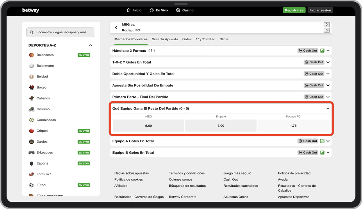Open Dardos dartboard icon

click(x=31, y=142)
